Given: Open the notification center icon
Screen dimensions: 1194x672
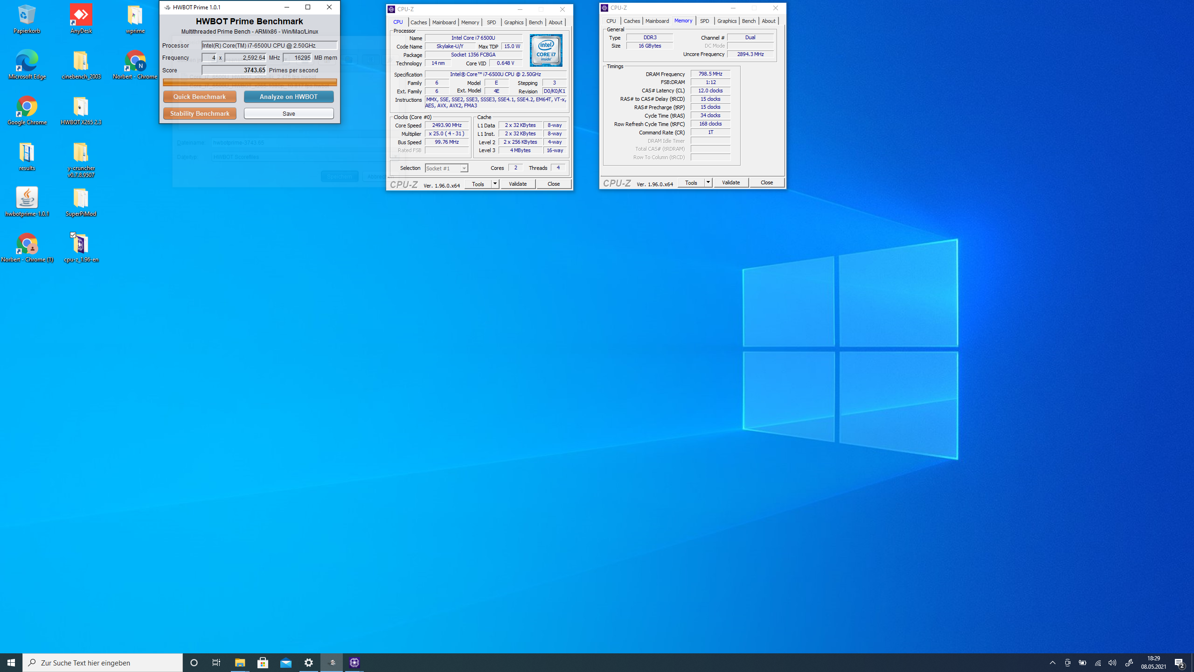Looking at the screenshot, I should (1180, 663).
